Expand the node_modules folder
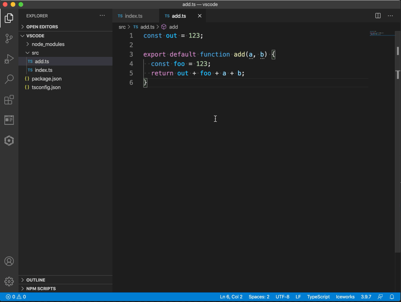Image resolution: width=401 pixels, height=302 pixels. coord(48,44)
